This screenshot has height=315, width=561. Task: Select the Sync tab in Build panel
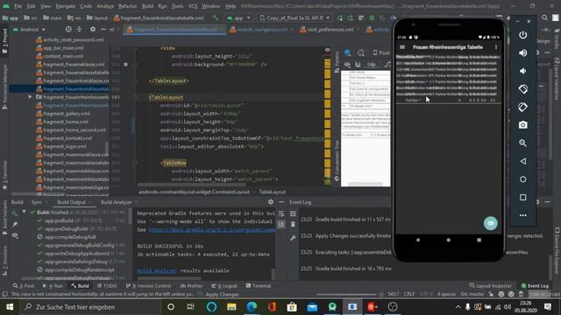[37, 202]
